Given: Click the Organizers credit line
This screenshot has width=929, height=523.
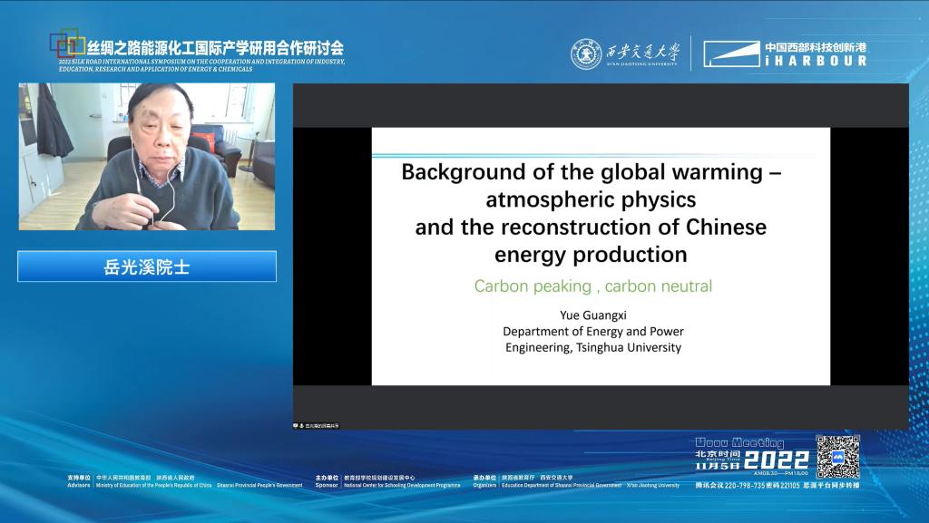Looking at the screenshot, I should (x=575, y=485).
